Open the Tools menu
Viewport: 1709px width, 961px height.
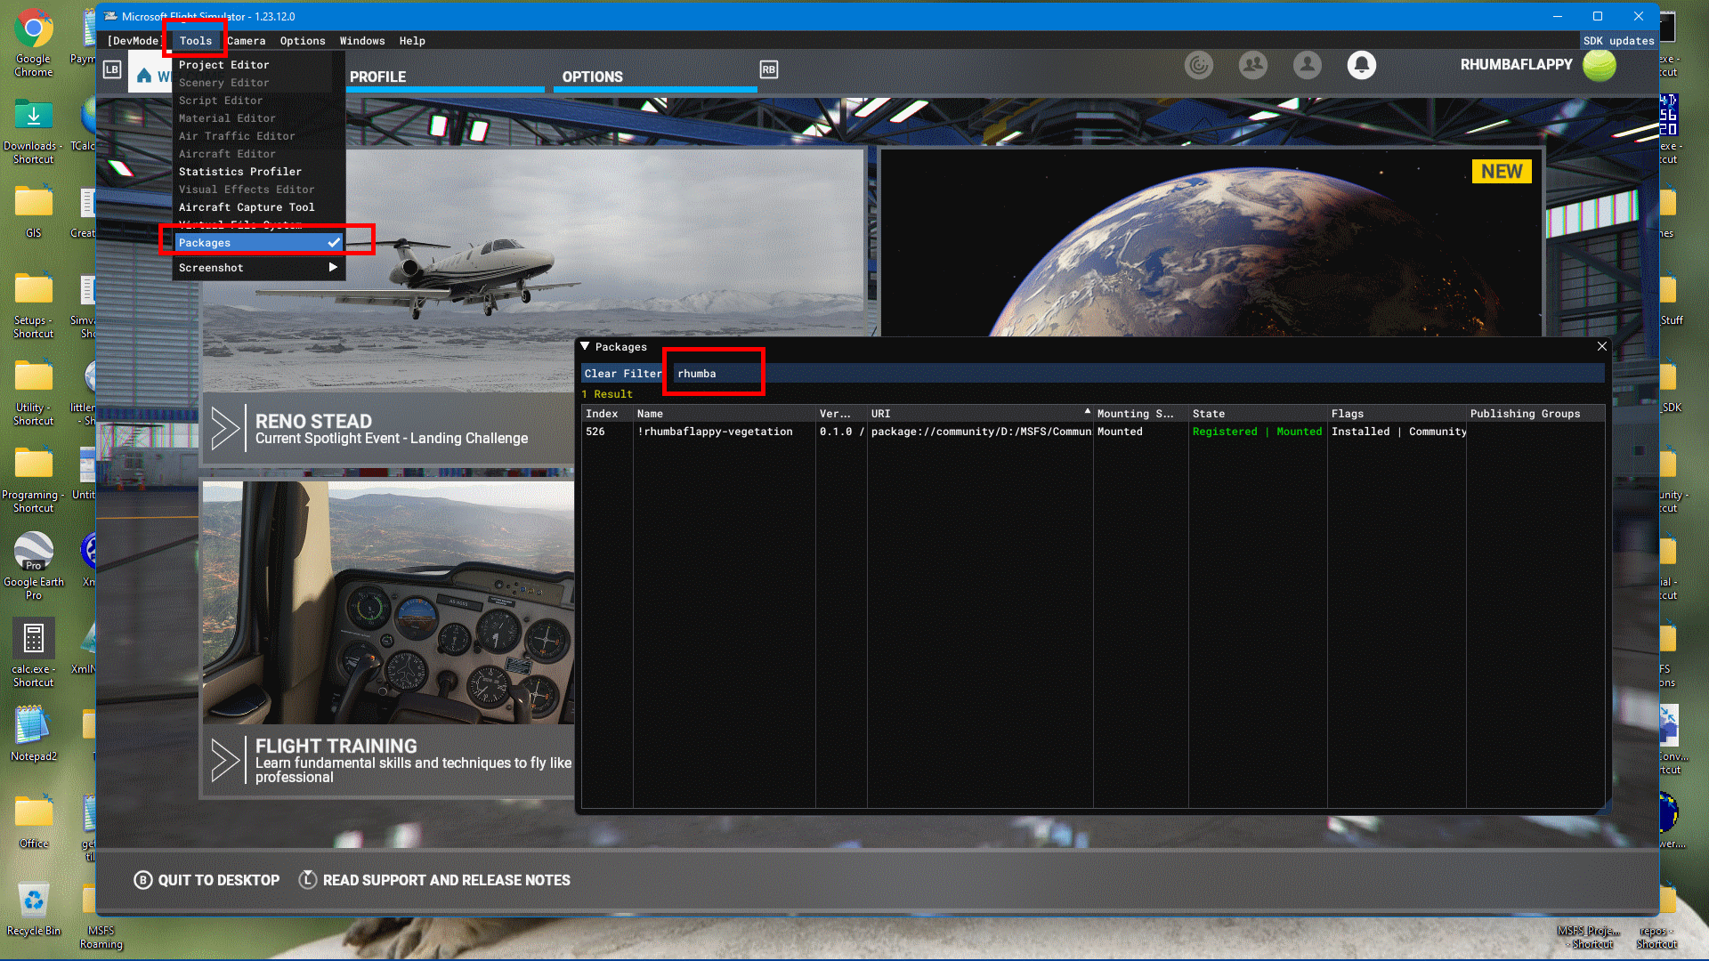point(196,41)
